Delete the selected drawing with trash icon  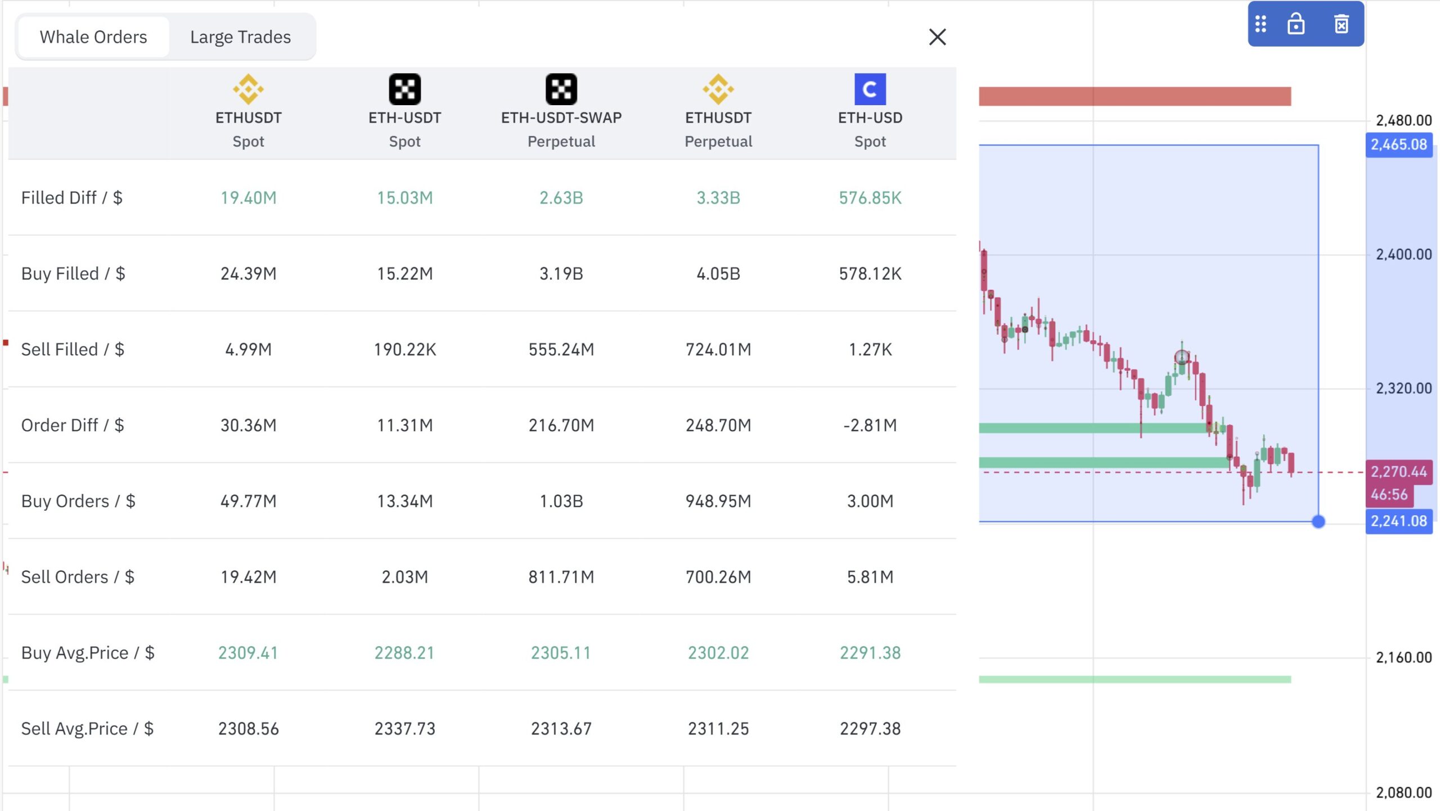coord(1342,24)
